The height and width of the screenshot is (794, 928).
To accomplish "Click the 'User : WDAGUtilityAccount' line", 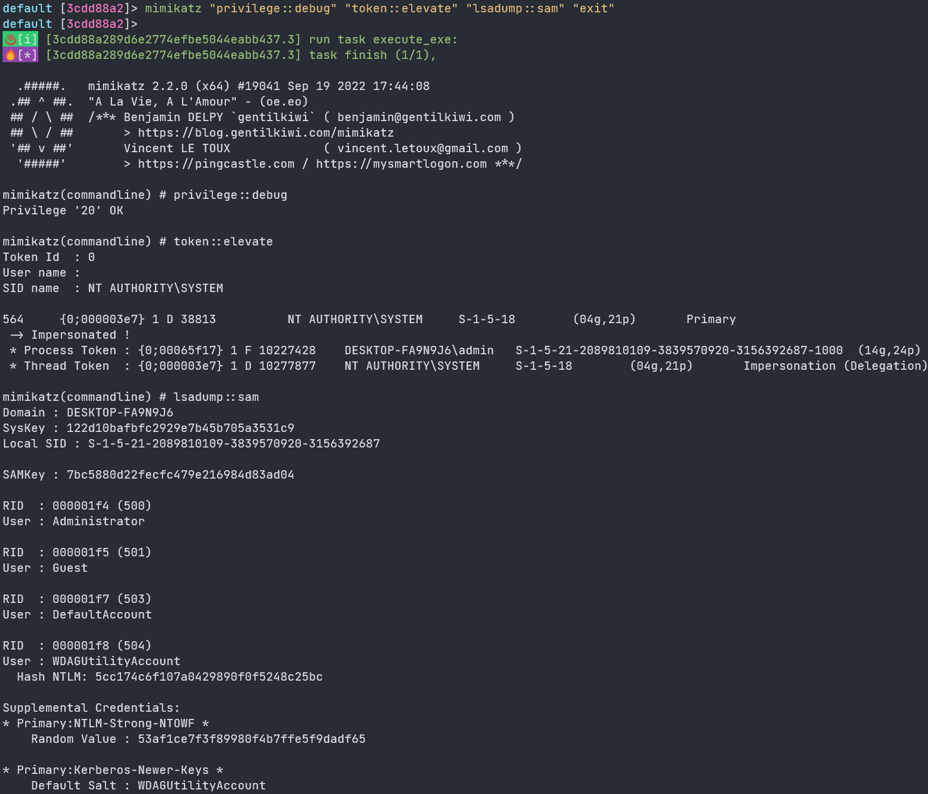I will click(91, 661).
